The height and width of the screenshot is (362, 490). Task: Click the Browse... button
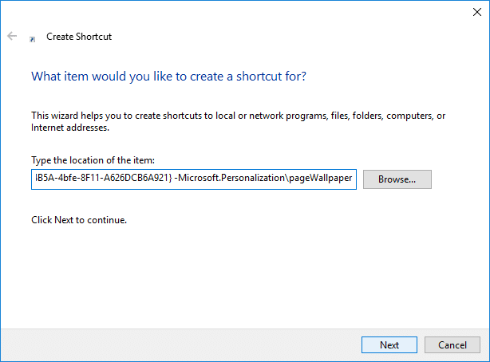[x=397, y=179]
